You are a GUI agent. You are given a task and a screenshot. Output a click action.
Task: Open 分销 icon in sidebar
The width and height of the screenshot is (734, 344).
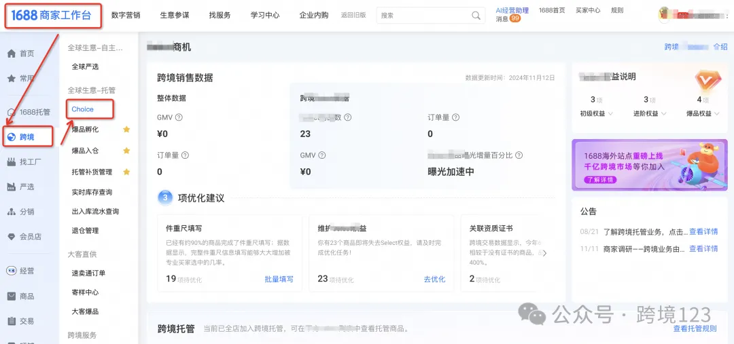tap(12, 212)
